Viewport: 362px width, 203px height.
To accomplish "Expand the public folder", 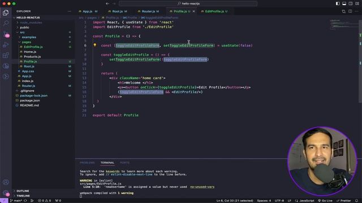I will point(43,28).
